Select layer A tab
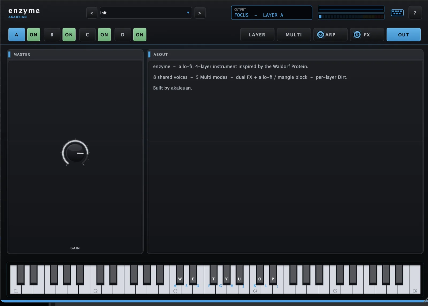The height and width of the screenshot is (306, 428). point(17,34)
